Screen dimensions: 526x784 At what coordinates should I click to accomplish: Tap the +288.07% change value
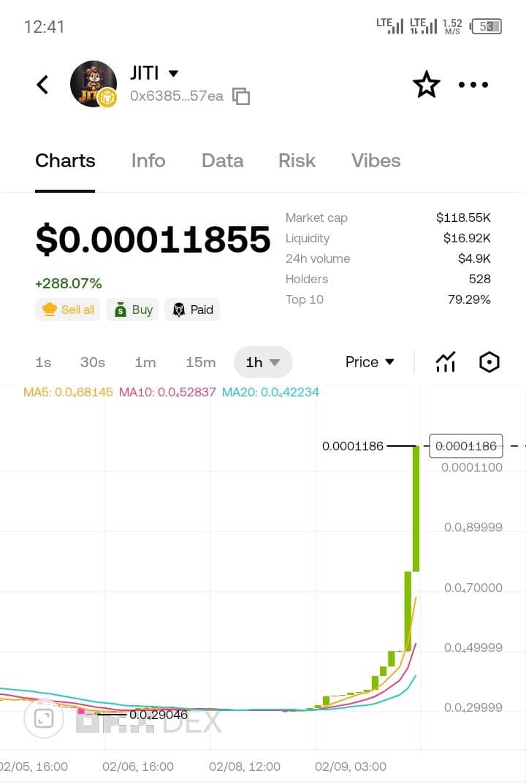click(x=69, y=283)
